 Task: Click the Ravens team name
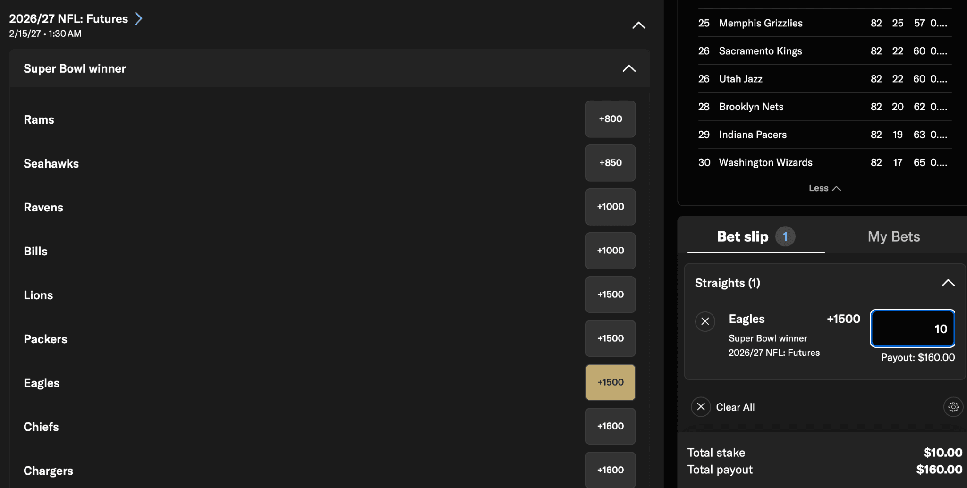[43, 207]
